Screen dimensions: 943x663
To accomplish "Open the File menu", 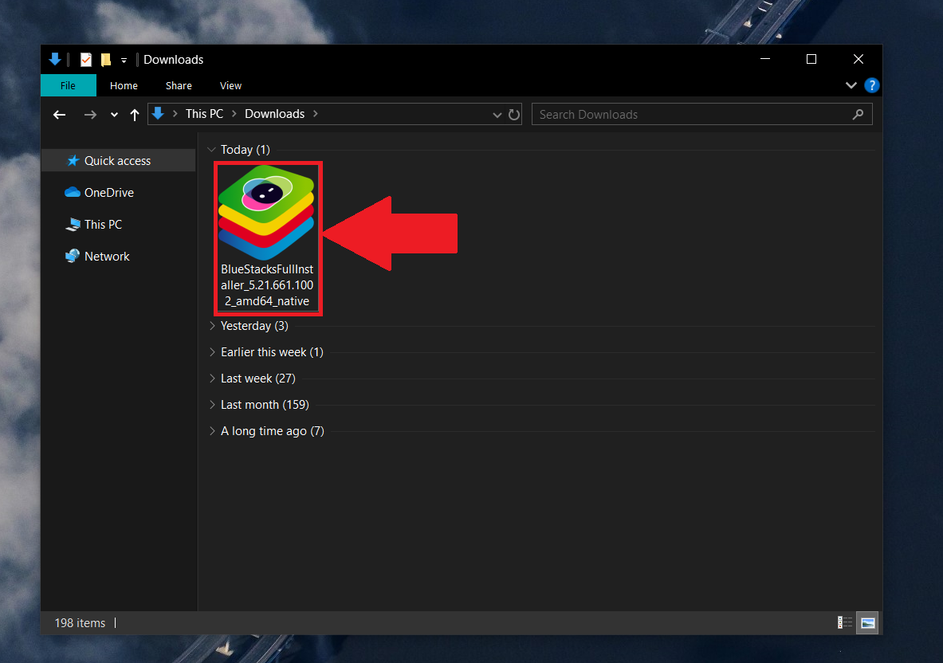I will [x=68, y=85].
